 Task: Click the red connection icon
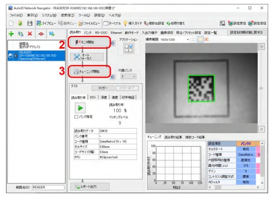coord(41,34)
